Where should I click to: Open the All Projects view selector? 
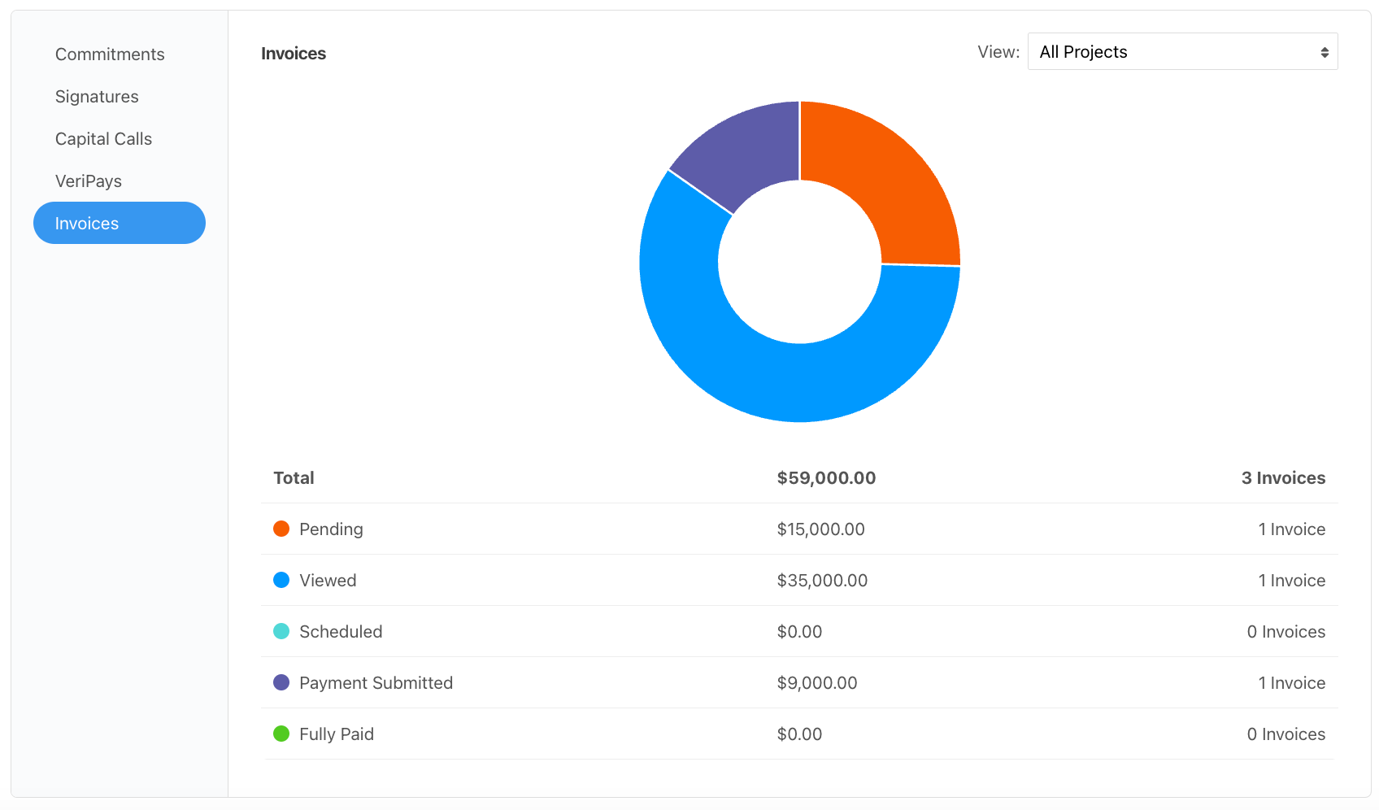tap(1182, 51)
